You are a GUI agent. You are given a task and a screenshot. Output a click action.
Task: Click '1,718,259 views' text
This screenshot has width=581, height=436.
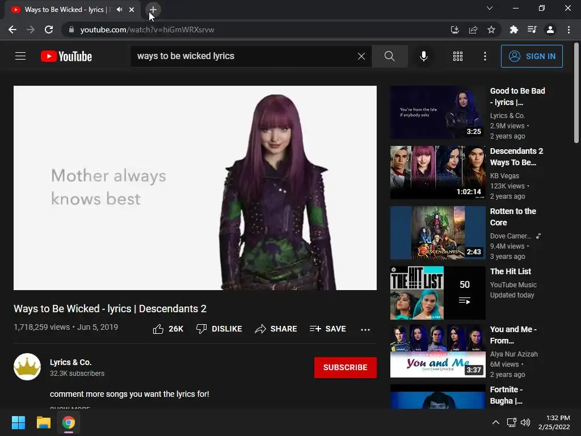(42, 327)
